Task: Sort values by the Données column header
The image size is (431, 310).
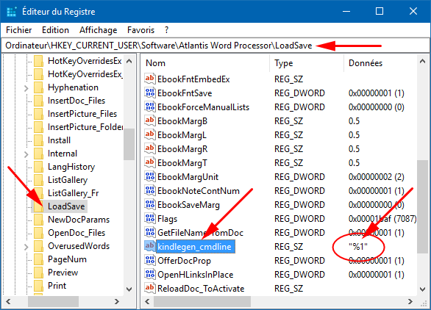Action: [381, 63]
